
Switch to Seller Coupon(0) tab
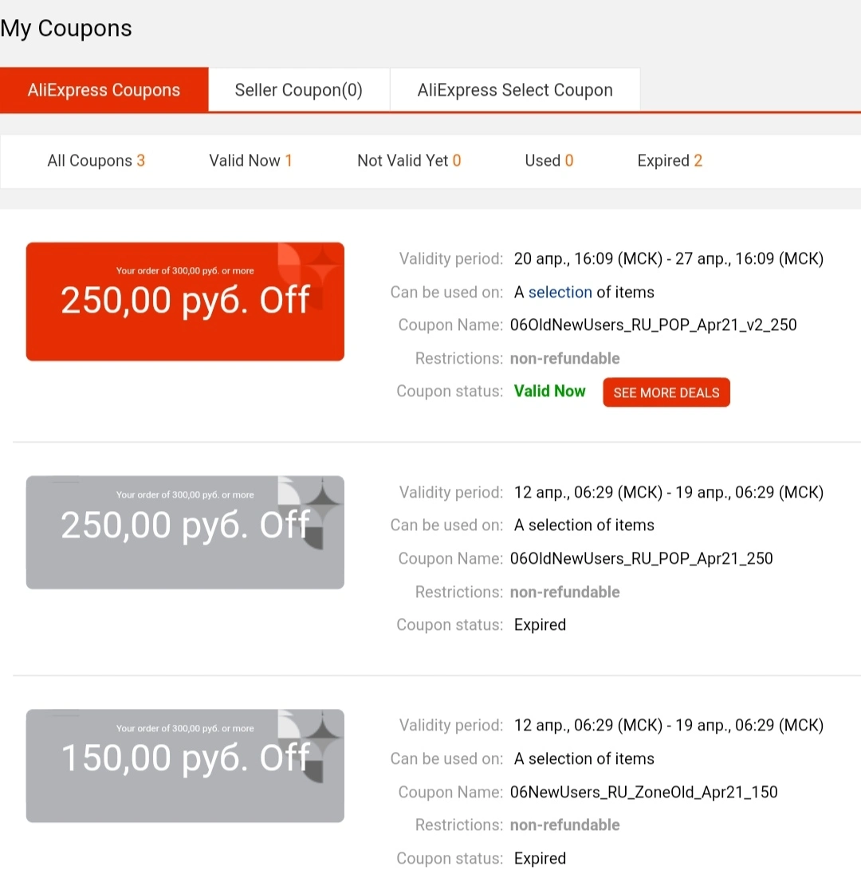tap(299, 90)
